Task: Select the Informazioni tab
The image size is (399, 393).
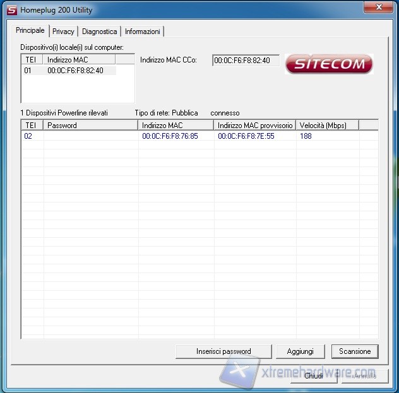Action: pyautogui.click(x=142, y=31)
